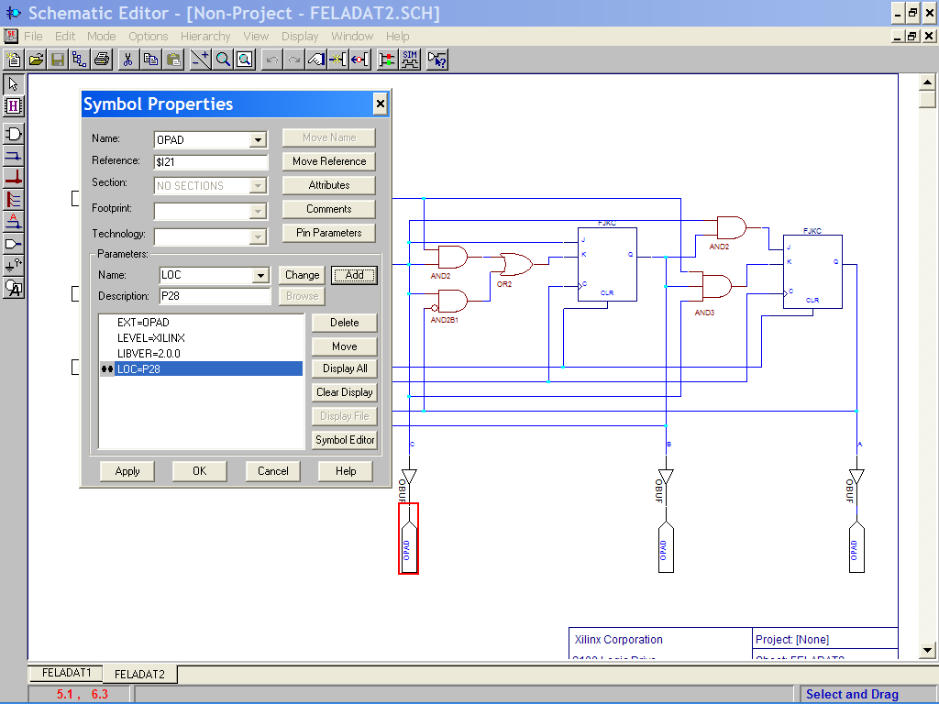Open the File menu
Screen dimensions: 939x704
pyautogui.click(x=33, y=37)
